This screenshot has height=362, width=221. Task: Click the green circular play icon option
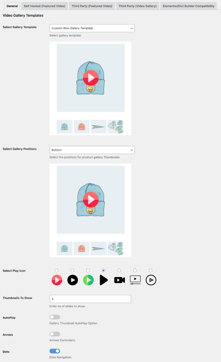click(x=88, y=280)
